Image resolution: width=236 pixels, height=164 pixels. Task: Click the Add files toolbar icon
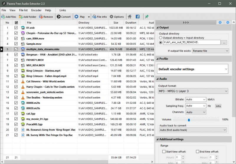coord(3,17)
